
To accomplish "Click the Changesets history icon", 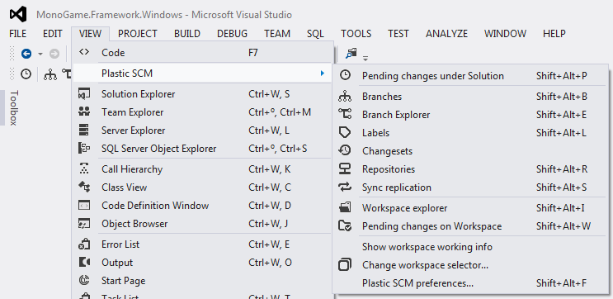I will point(345,150).
